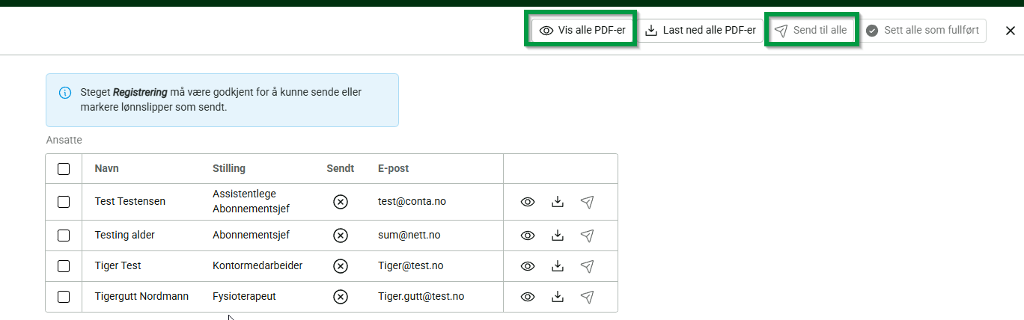Screen dimensions: 1024x320
Task: Click not-sent status icon for Tigergutt Nordmann
Action: pos(341,297)
